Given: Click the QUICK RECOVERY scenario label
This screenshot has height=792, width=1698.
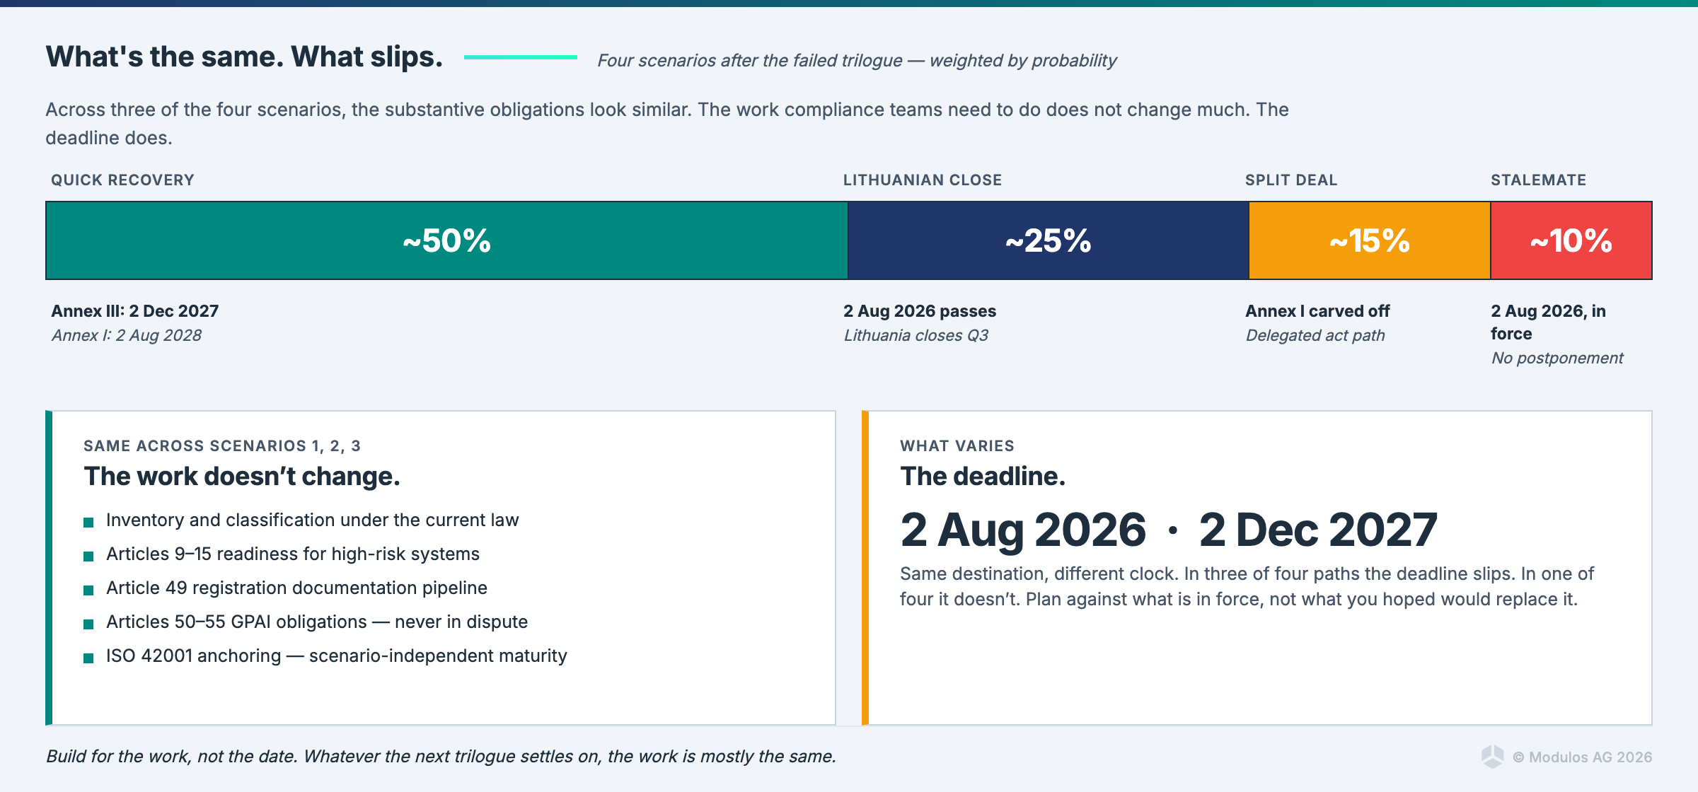Looking at the screenshot, I should click(x=122, y=180).
